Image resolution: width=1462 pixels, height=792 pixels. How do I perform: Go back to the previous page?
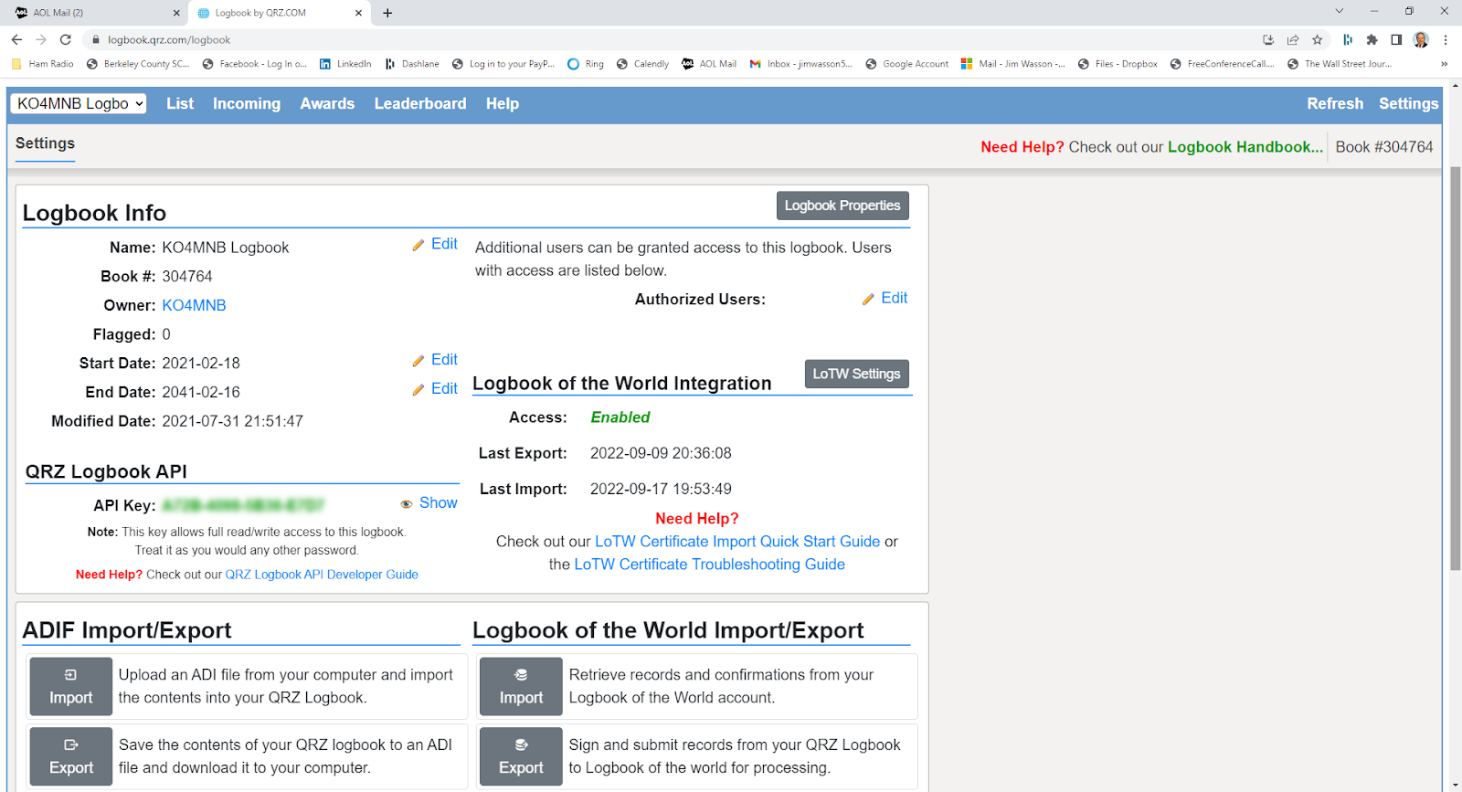(x=16, y=39)
